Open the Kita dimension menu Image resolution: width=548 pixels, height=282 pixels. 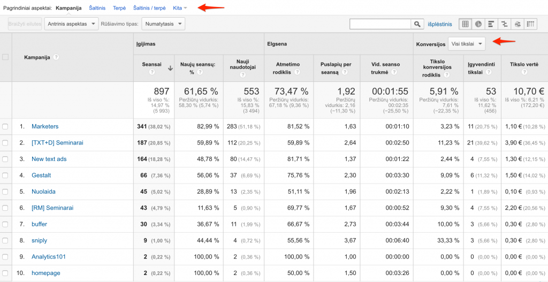click(x=180, y=8)
